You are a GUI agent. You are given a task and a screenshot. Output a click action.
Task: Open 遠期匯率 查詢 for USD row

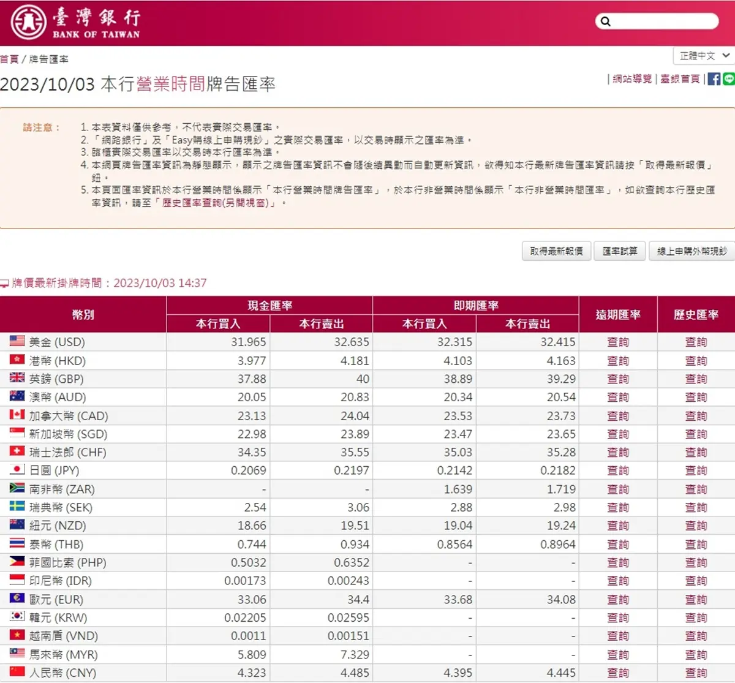pyautogui.click(x=618, y=342)
